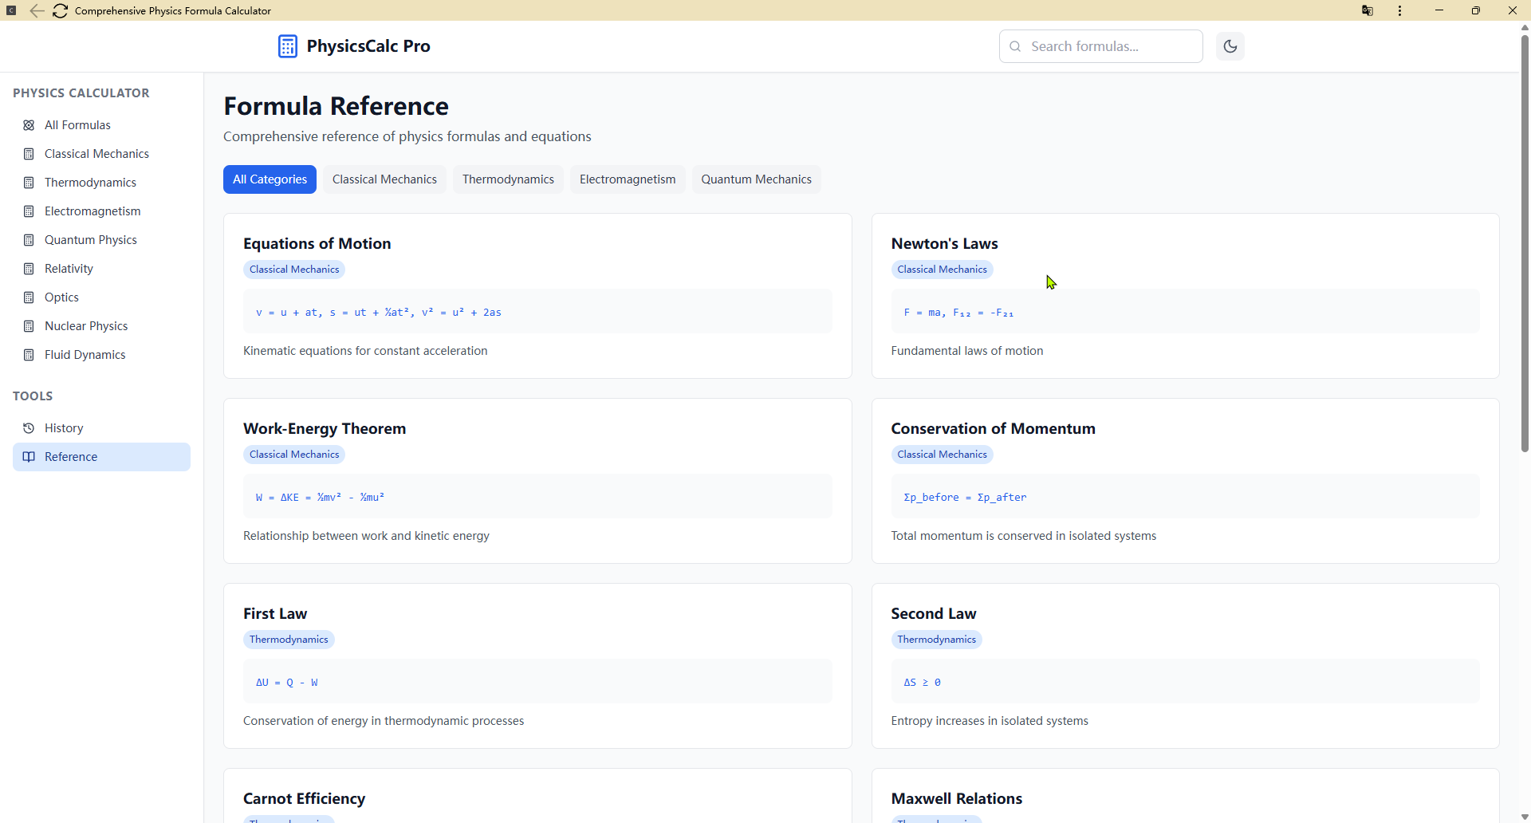Select the All Categories filter tab
This screenshot has width=1531, height=823.
tap(270, 179)
